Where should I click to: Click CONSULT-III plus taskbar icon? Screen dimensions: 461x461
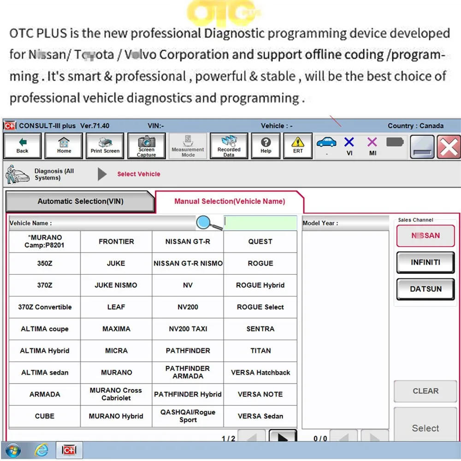(69, 450)
